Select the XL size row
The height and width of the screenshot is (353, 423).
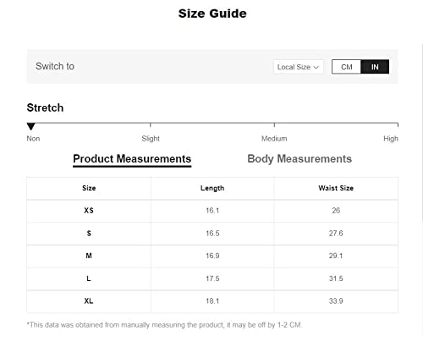pyautogui.click(x=212, y=301)
